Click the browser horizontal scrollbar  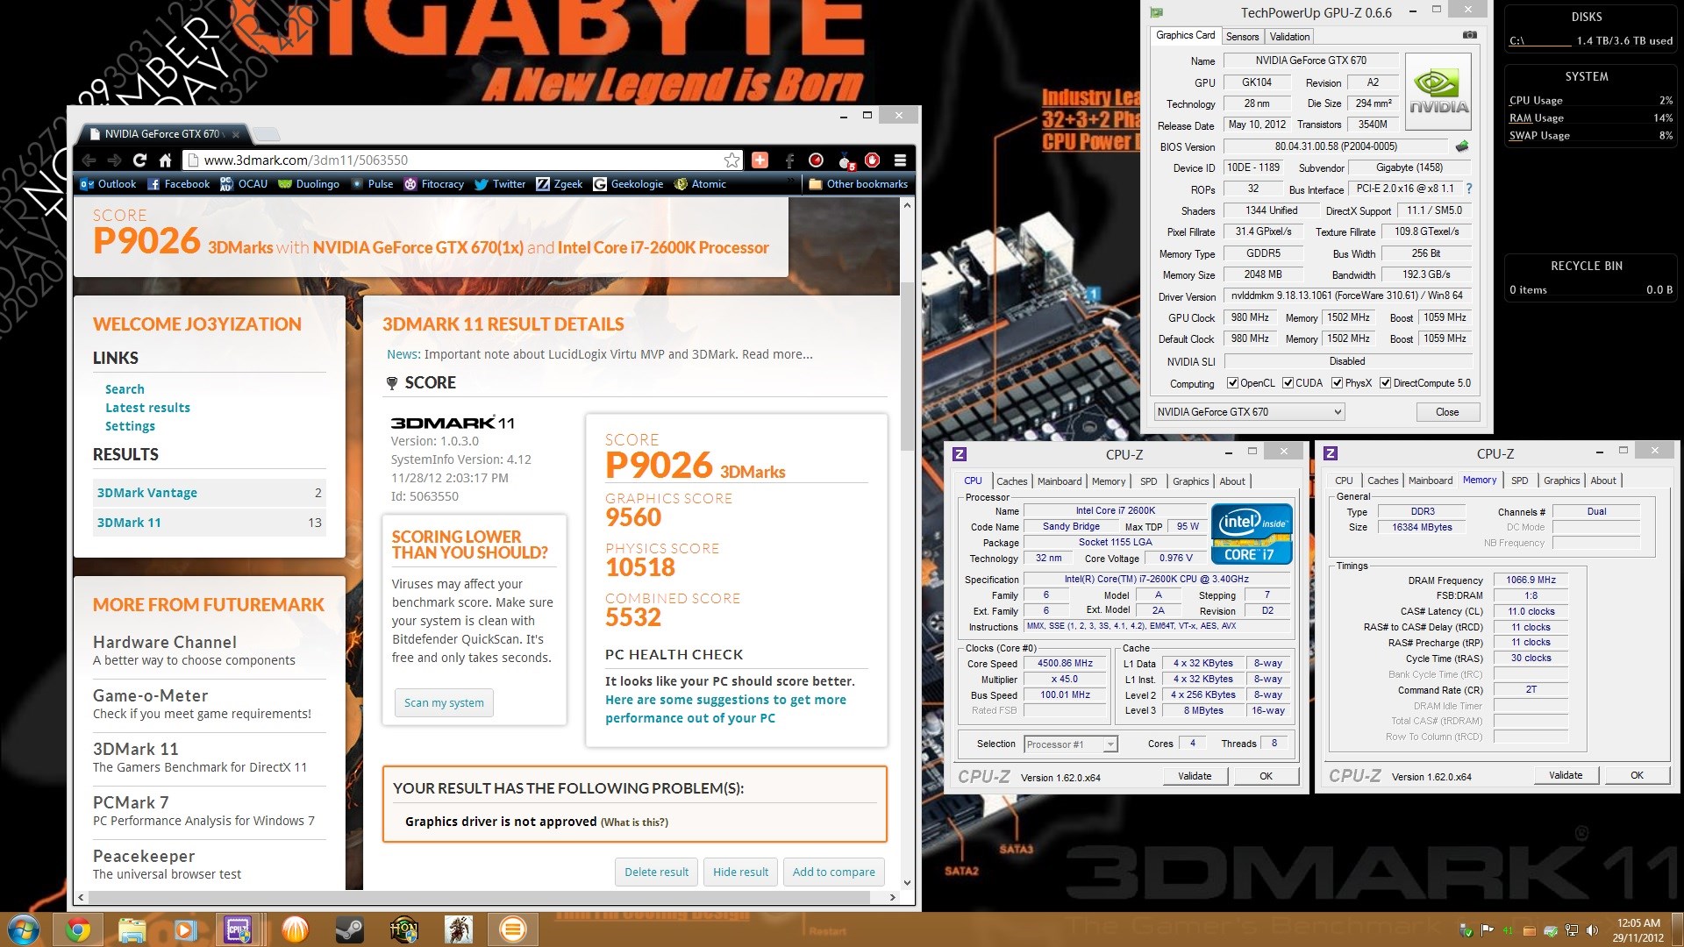coord(478,897)
